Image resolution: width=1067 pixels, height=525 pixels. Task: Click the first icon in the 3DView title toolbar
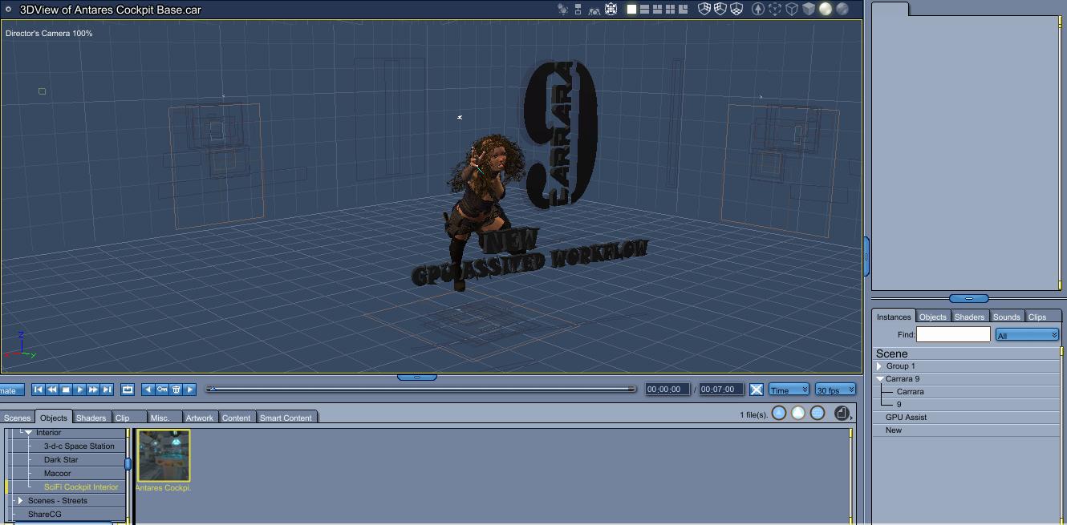point(562,10)
